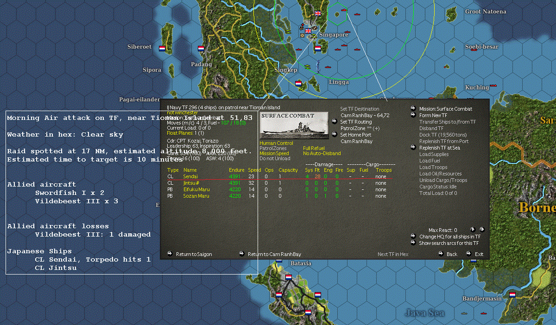Click Replenish TF from Port option
Viewport: 556px width, 325px height.
444,141
